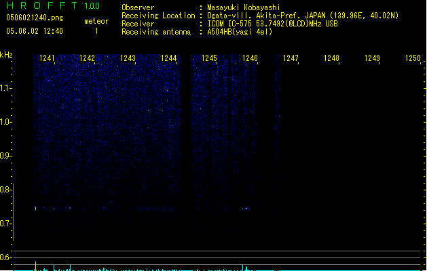The image size is (427, 271).
Task: Click the meteor count value 1
Action: pyautogui.click(x=96, y=31)
